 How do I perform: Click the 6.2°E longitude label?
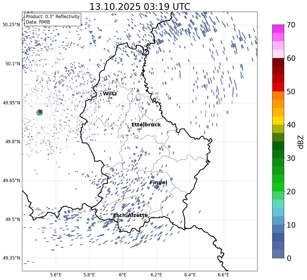156,275
